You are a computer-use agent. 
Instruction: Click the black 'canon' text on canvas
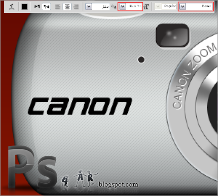tap(80, 106)
